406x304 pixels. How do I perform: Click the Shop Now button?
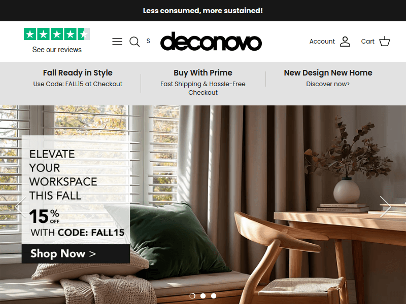[x=76, y=254]
